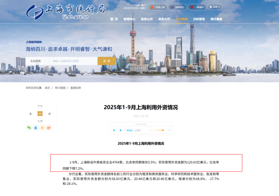Click the mute speaker icon
The width and height of the screenshot is (279, 196).
tap(150, 130)
